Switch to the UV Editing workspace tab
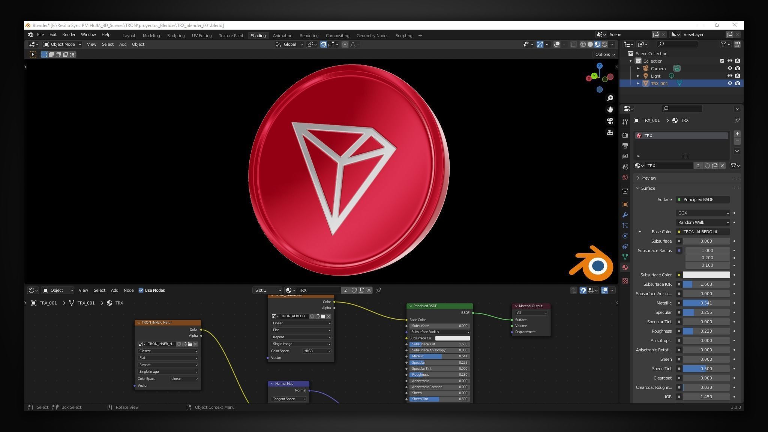Viewport: 768px width, 432px height. pyautogui.click(x=202, y=36)
